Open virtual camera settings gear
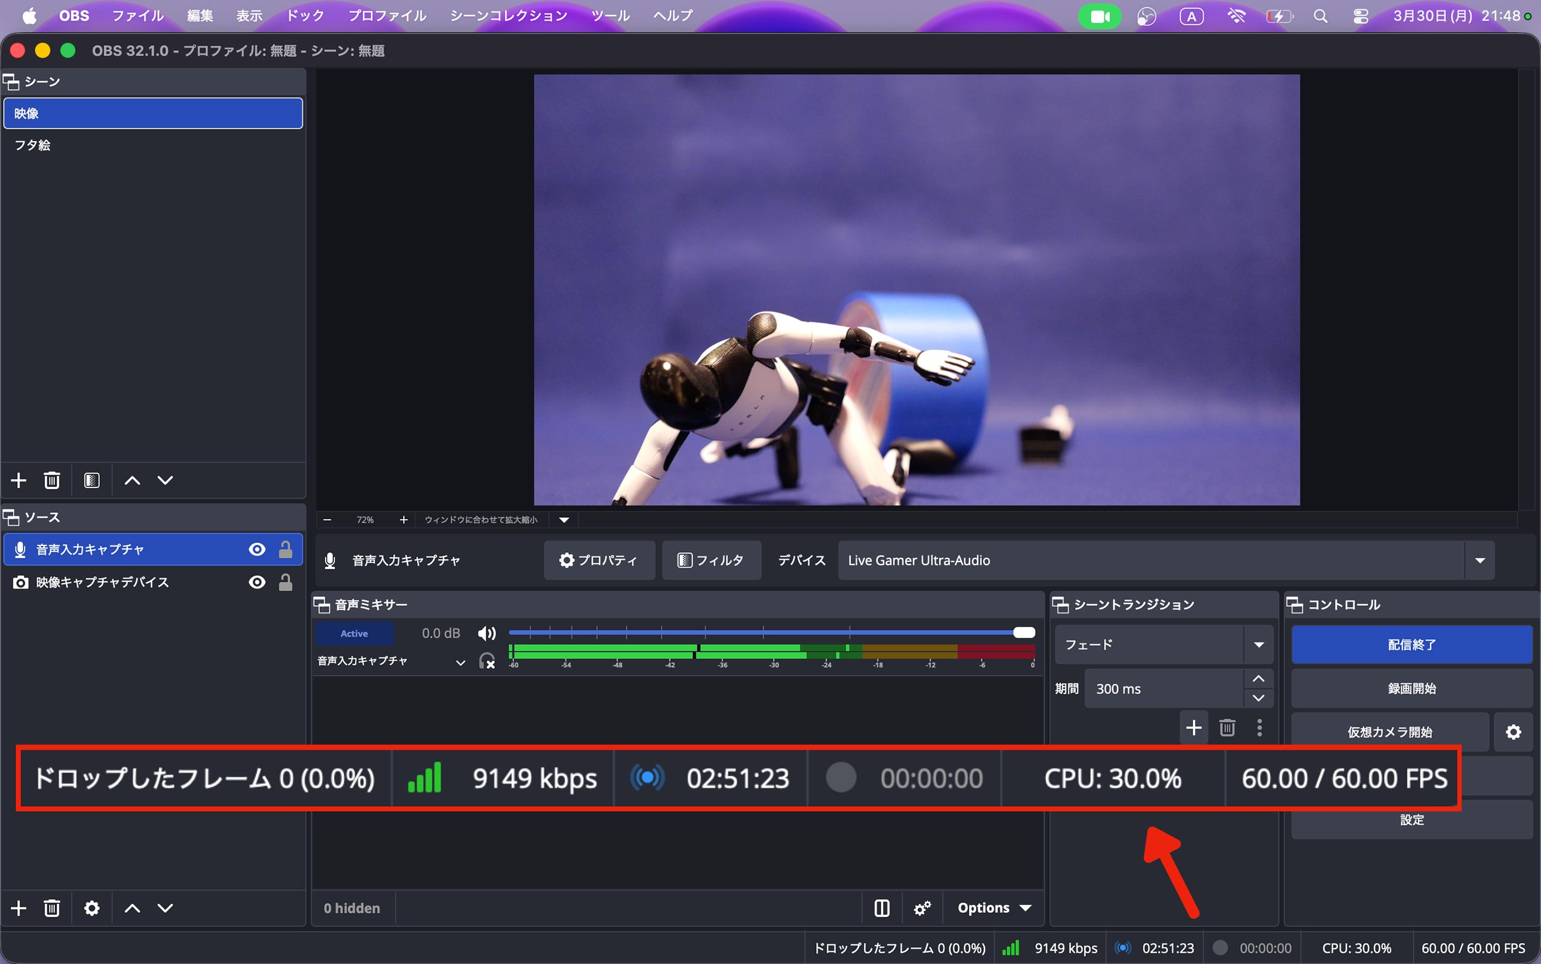This screenshot has height=964, width=1541. [x=1513, y=732]
